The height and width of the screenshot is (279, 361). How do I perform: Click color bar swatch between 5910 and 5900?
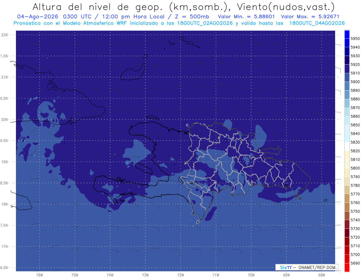coord(347,77)
